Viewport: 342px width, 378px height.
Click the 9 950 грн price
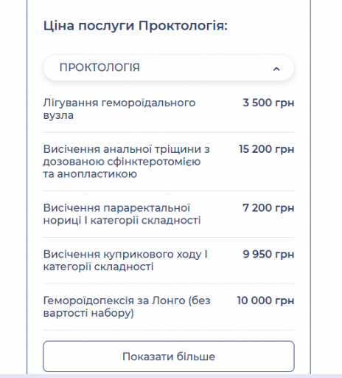coord(268,254)
